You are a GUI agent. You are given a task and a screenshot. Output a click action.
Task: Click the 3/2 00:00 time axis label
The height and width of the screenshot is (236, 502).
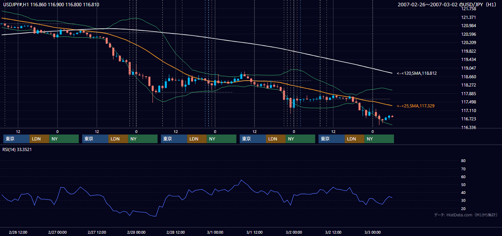[294, 232]
